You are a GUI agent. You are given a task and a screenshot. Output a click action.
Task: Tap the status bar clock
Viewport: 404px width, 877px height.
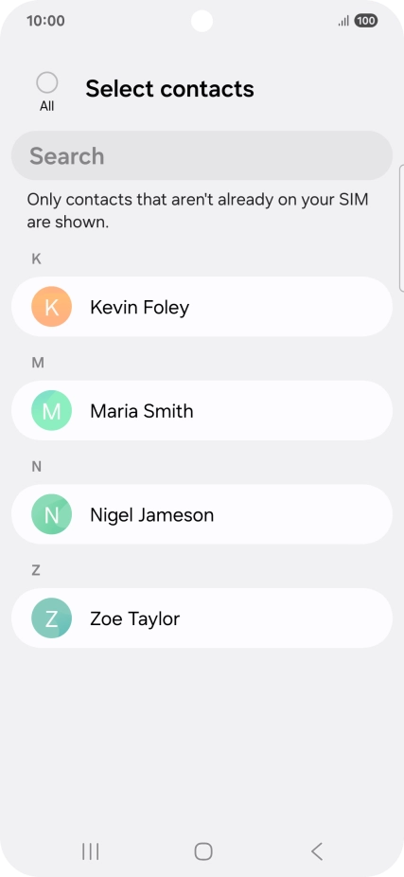pos(45,21)
